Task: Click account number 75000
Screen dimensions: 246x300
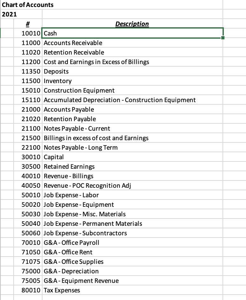Action: tap(28, 271)
